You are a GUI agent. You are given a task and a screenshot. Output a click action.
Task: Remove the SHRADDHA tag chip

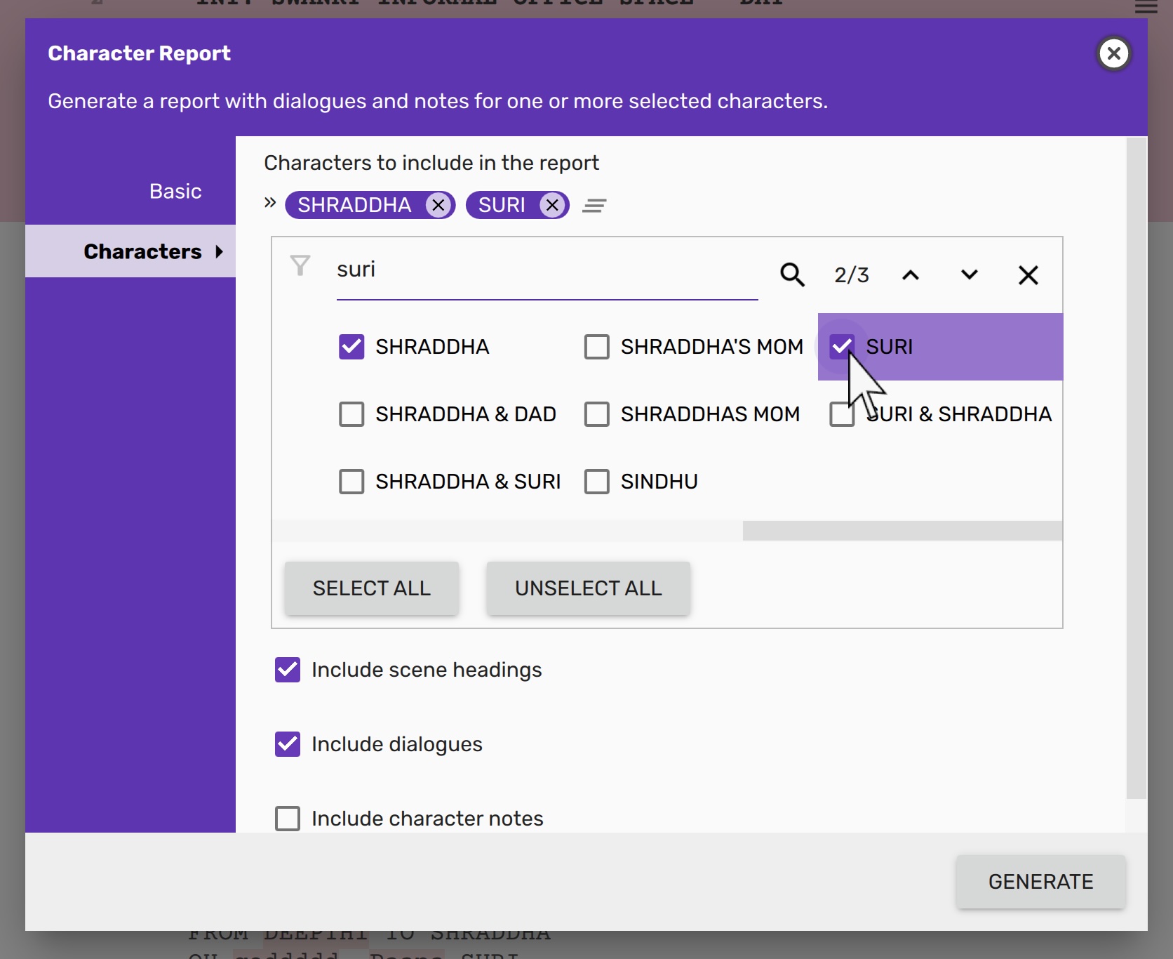[x=438, y=205]
